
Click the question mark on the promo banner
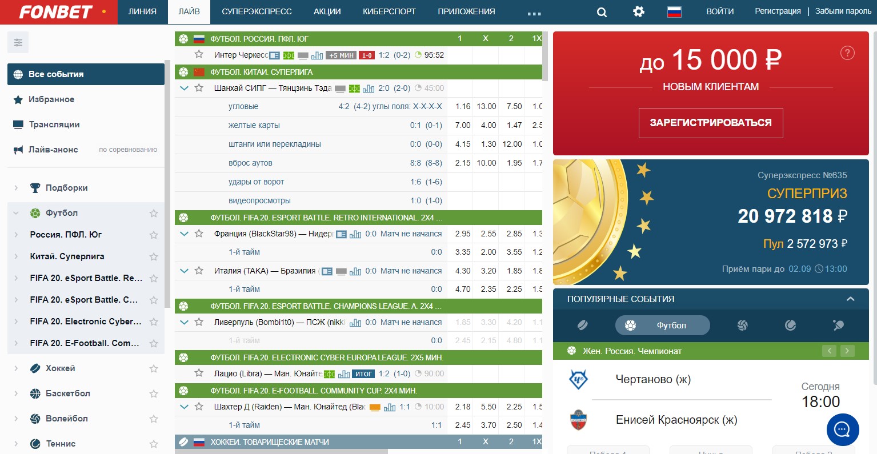pyautogui.click(x=847, y=53)
